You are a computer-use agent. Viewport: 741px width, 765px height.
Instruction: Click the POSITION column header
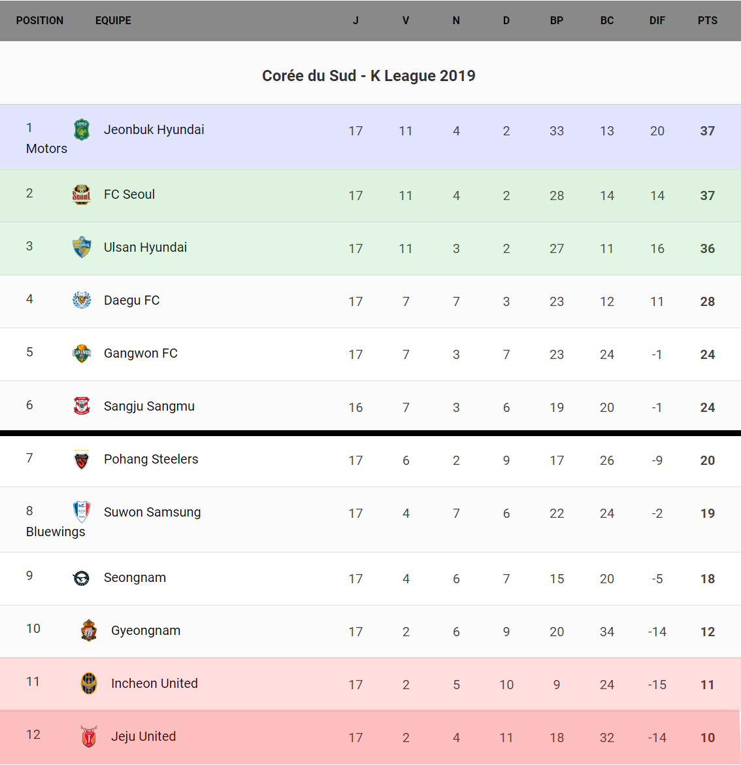click(40, 20)
